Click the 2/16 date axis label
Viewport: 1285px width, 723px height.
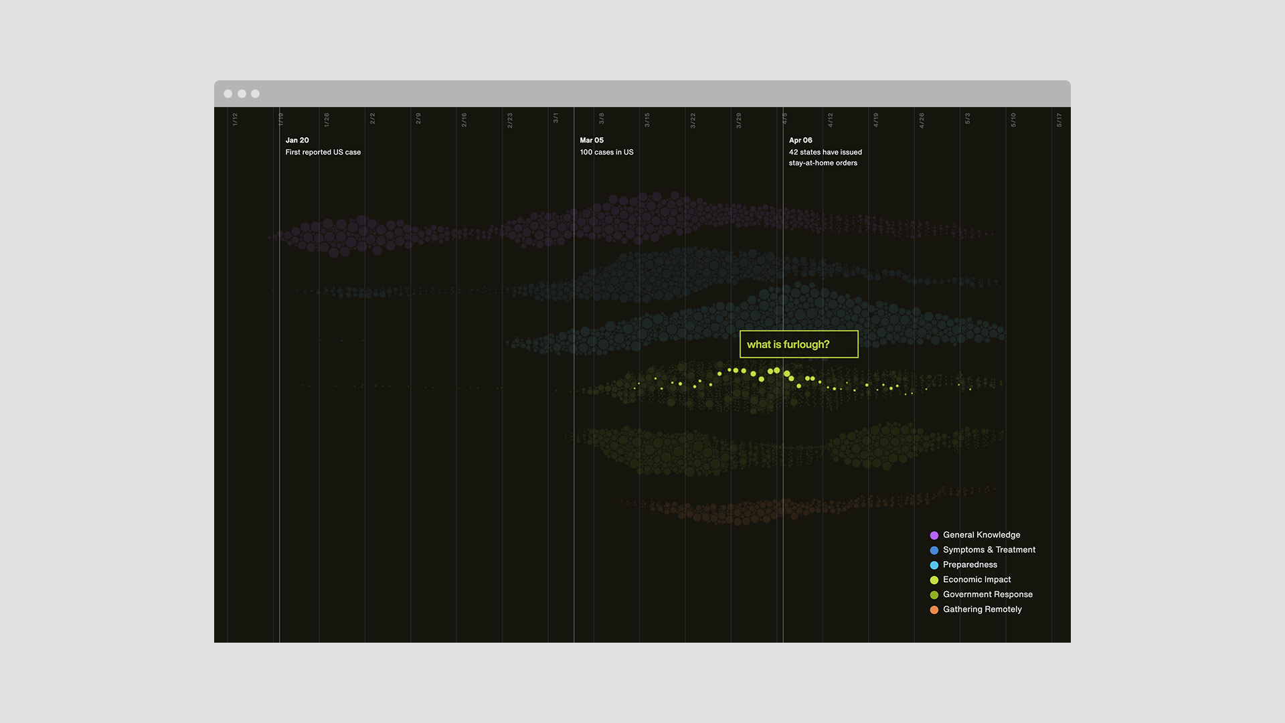point(464,120)
